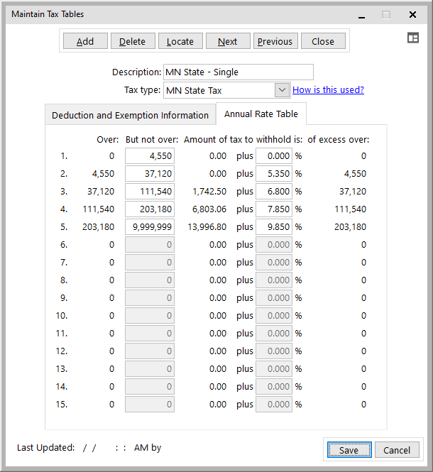The width and height of the screenshot is (433, 472).
Task: Click excess over value 37,120 in row 3
Action: point(353,192)
